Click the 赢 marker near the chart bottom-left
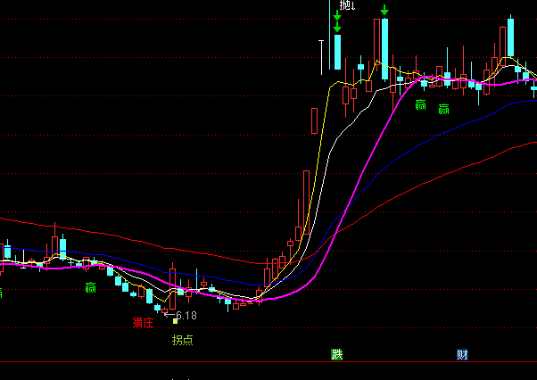The image size is (537, 380). [x=90, y=287]
